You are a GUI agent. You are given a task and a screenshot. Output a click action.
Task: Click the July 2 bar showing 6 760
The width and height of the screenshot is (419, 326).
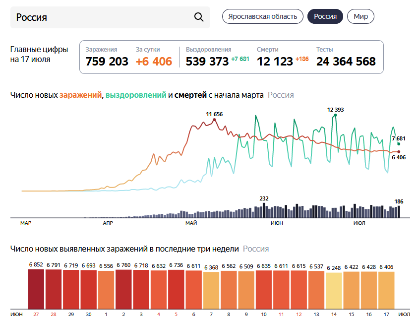pyautogui.click(x=123, y=289)
